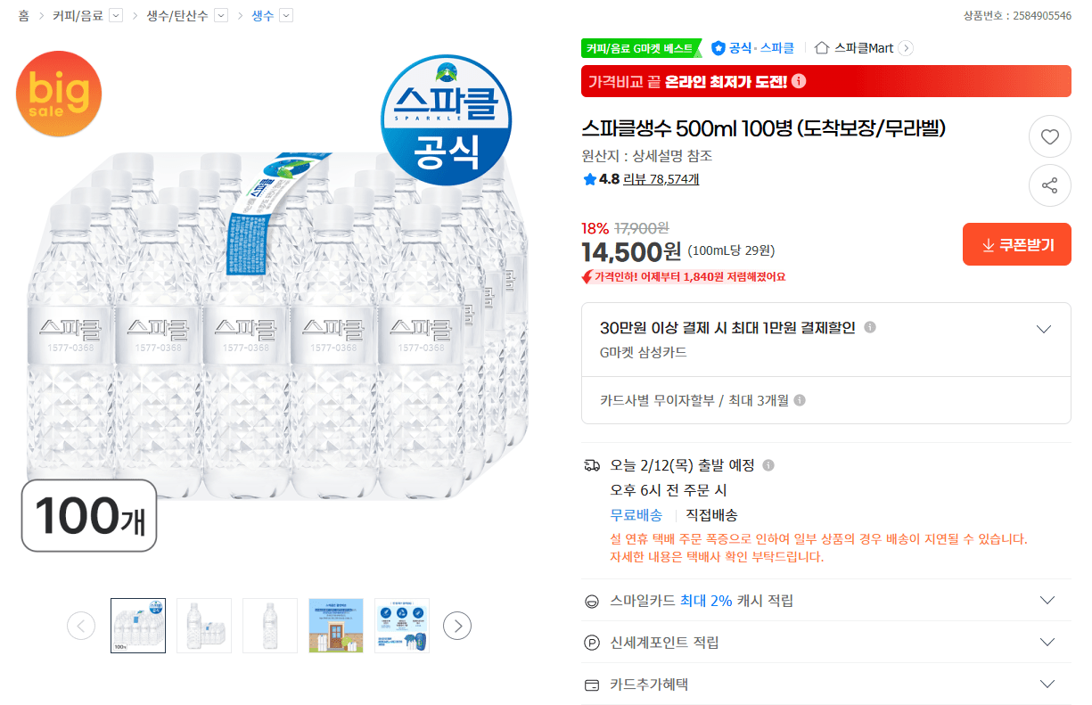Viewport: 1092px width, 705px height.
Task: Open info tooltip beside 무이자할부 최대 3개월
Action: tap(800, 400)
